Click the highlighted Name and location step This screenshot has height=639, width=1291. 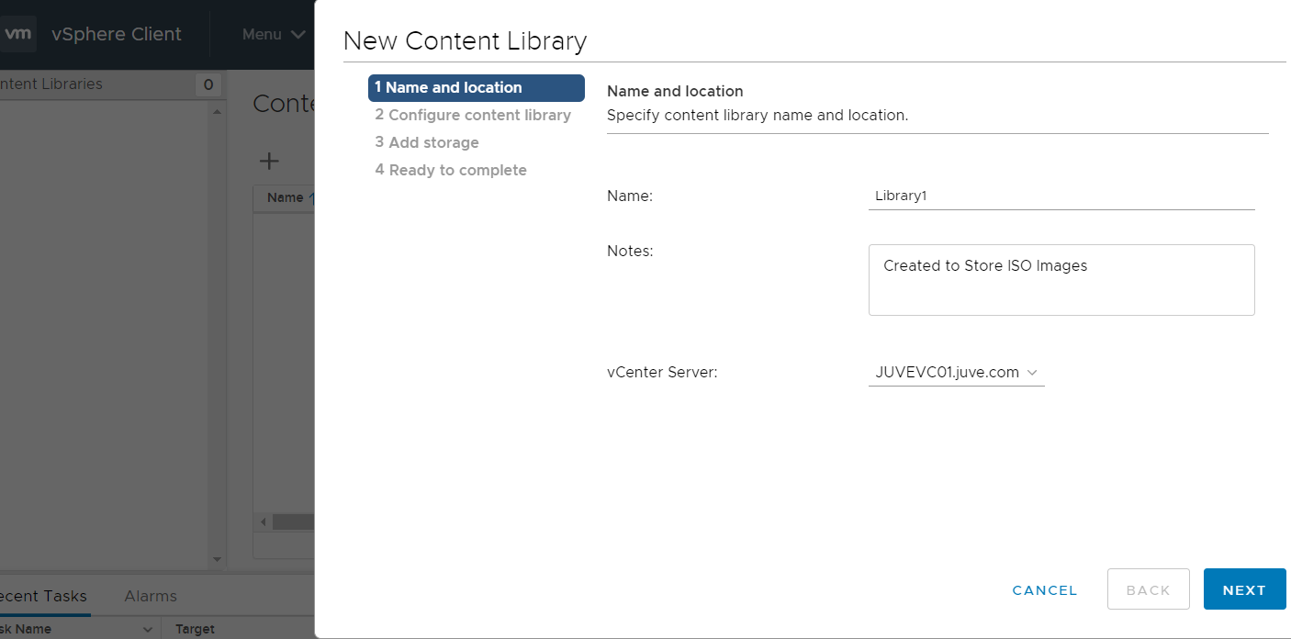click(476, 87)
